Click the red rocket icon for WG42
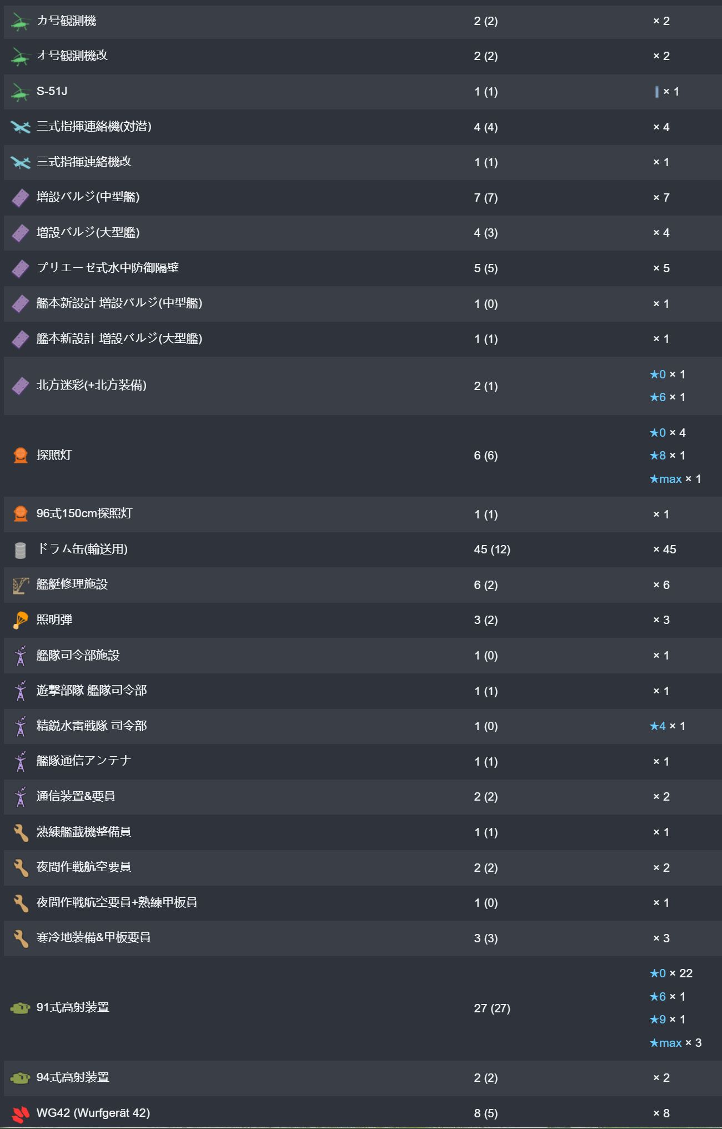The width and height of the screenshot is (722, 1129). pyautogui.click(x=21, y=1113)
